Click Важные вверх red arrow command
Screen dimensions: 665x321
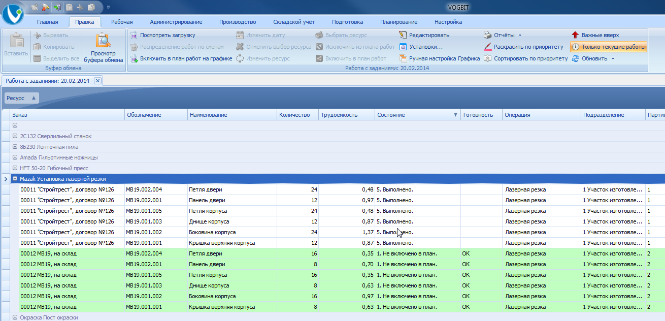(595, 35)
